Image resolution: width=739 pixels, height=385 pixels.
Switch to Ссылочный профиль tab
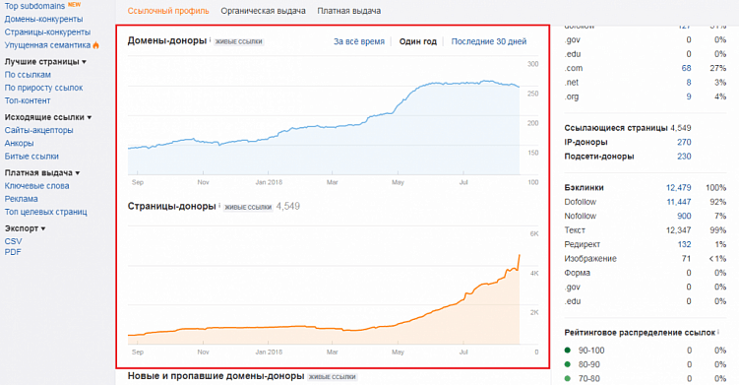click(x=168, y=11)
